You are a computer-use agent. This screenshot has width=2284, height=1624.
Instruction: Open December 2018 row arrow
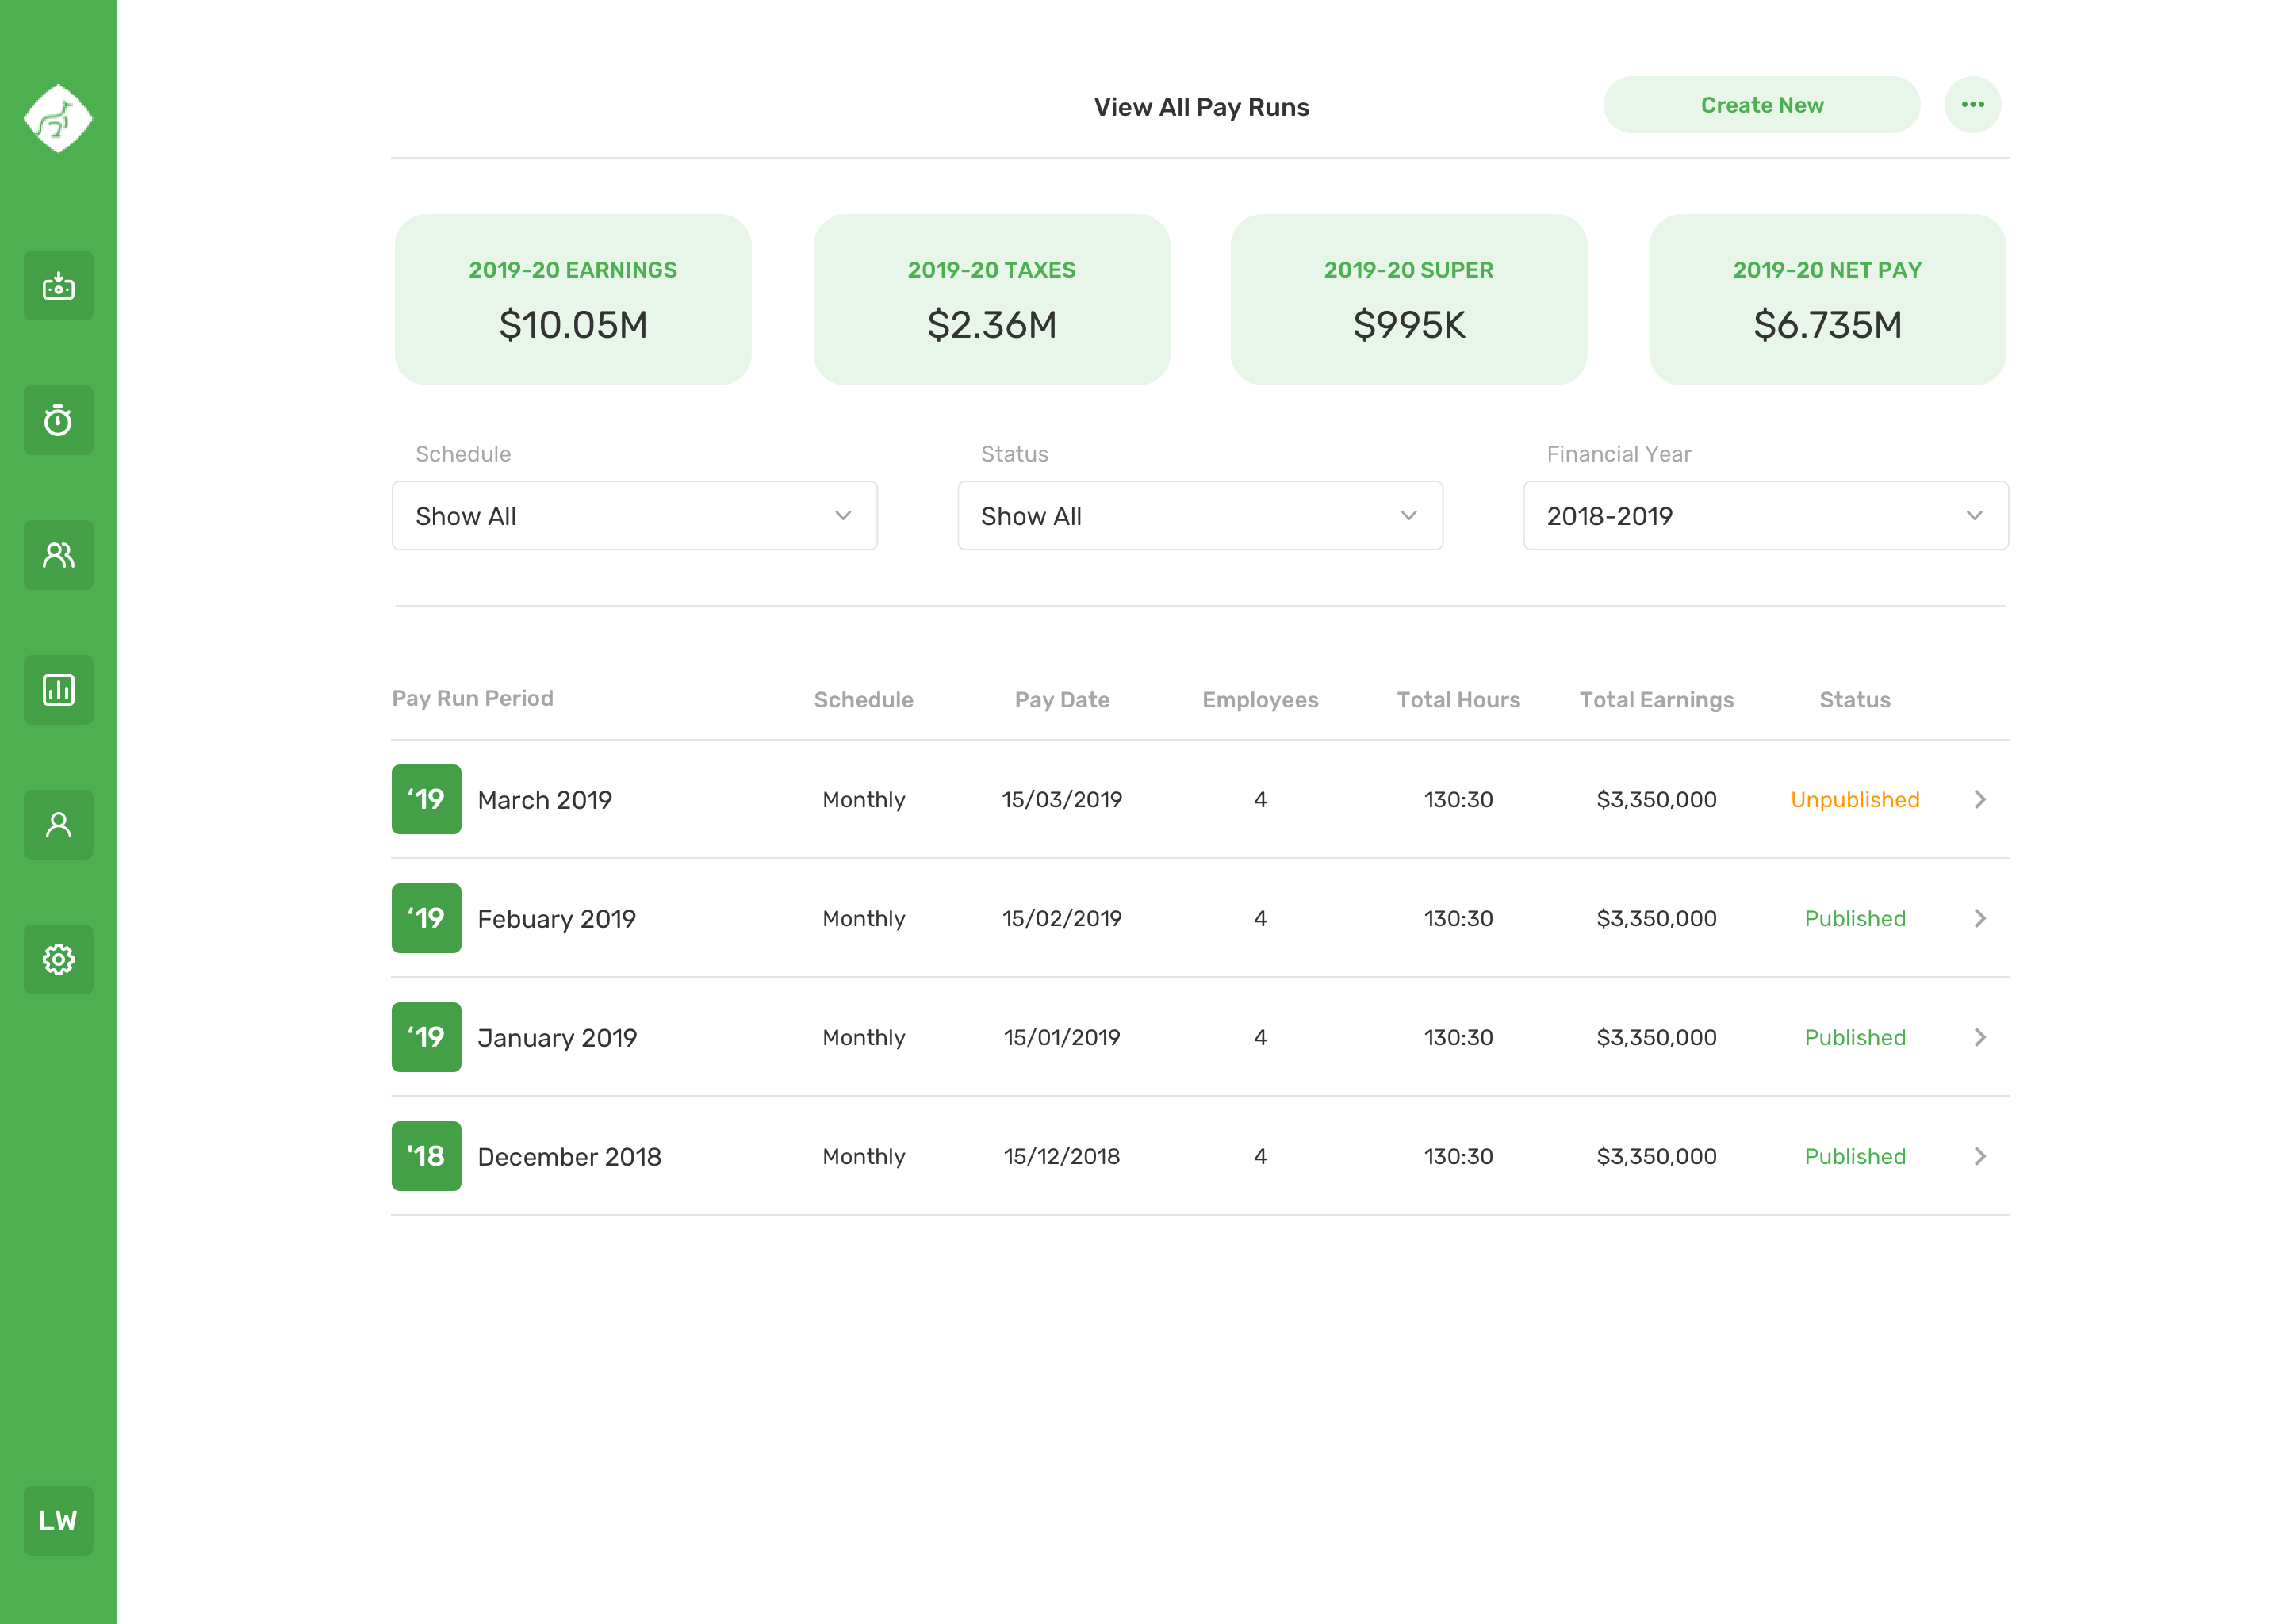click(1980, 1157)
